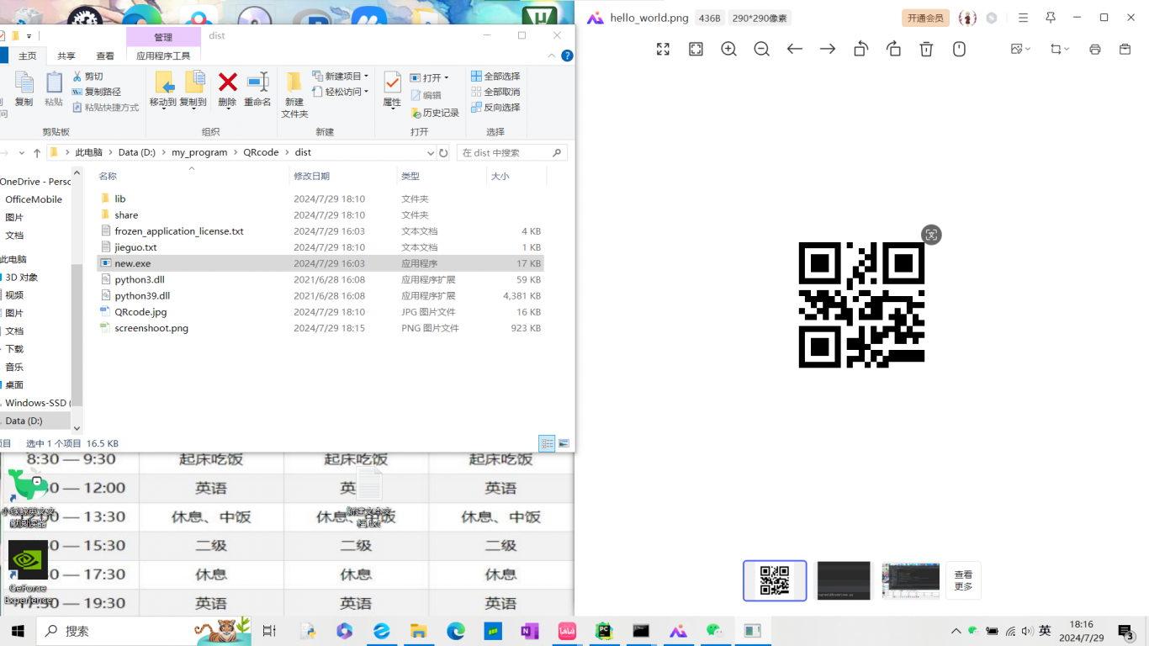Click 查看更多 to view more images
This screenshot has width=1149, height=646.
[x=963, y=580]
